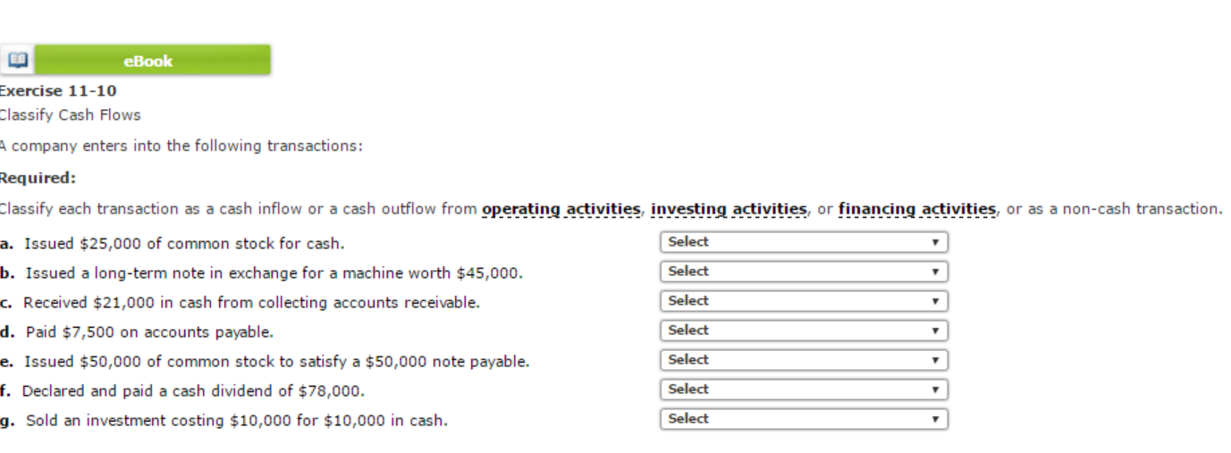Image resolution: width=1231 pixels, height=453 pixels.
Task: Click dropdown arrow on row f selector
Action: point(935,390)
